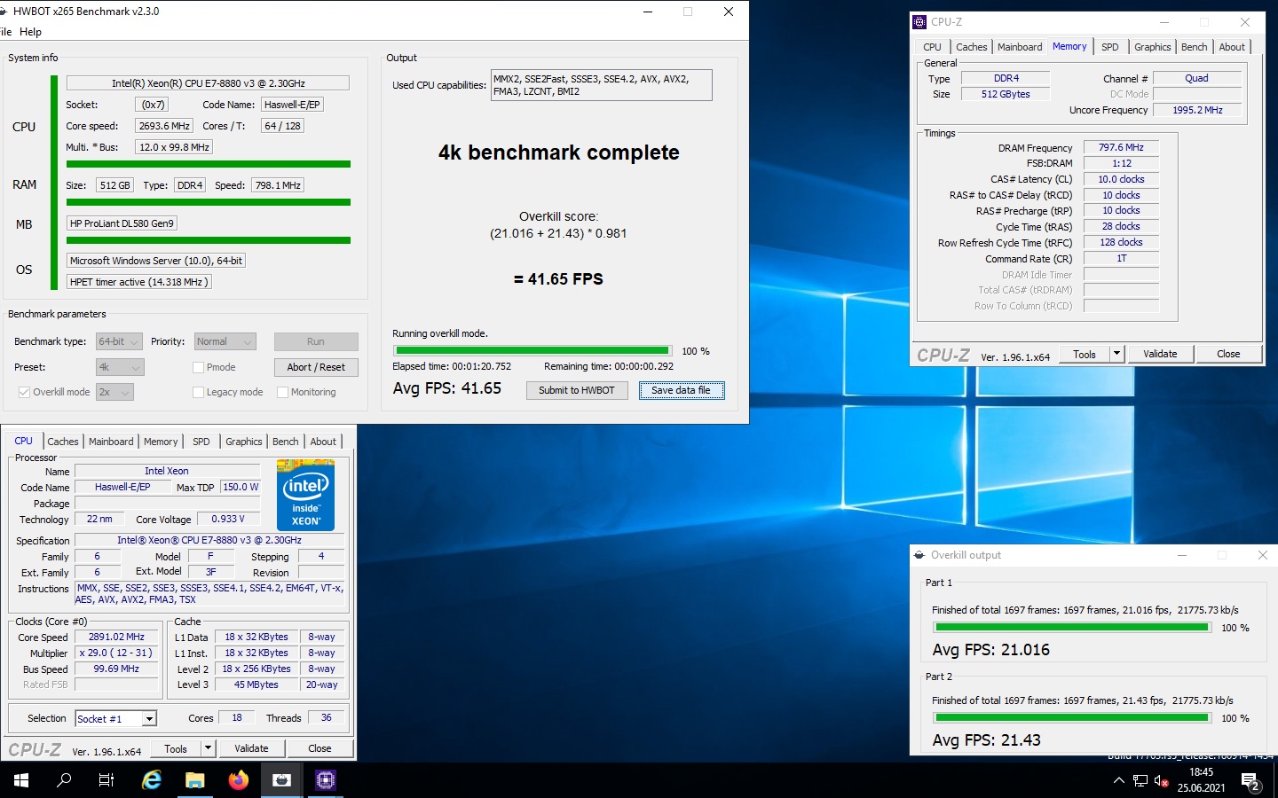Switch to Caches tab in lower CPU-Z
The height and width of the screenshot is (798, 1278).
(x=62, y=442)
